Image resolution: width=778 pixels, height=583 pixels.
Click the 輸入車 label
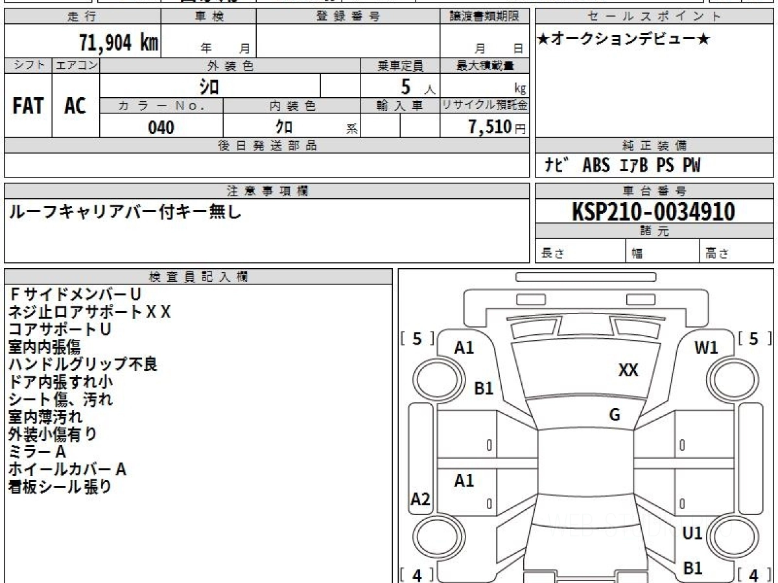(400, 106)
